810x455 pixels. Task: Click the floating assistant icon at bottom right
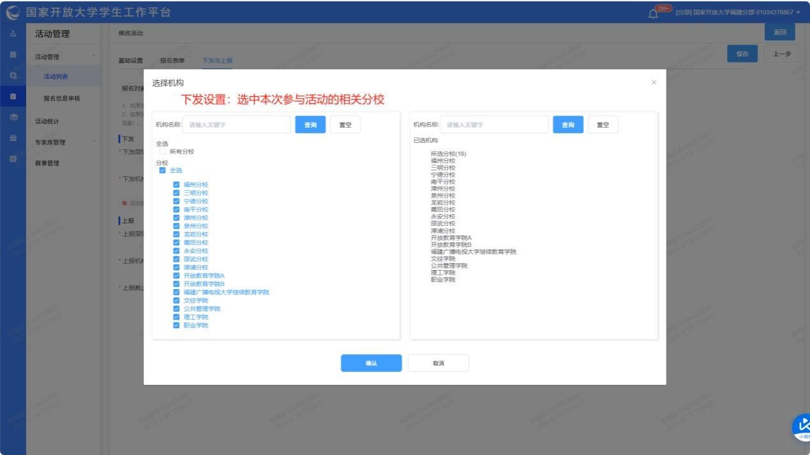tap(802, 426)
